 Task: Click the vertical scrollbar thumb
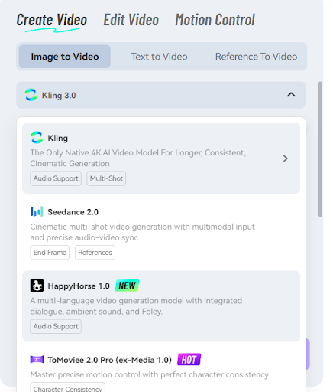click(320, 149)
